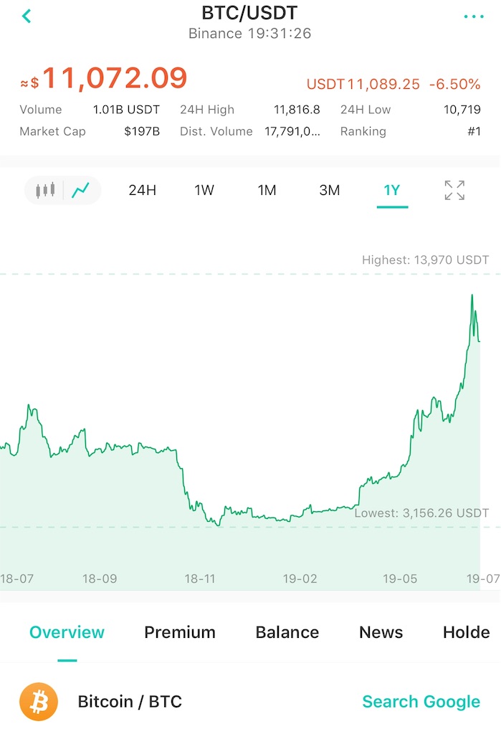Viewport: 501px width, 734px height.
Task: Tap the Lowest: 3,156.26 USDT label
Action: click(421, 513)
